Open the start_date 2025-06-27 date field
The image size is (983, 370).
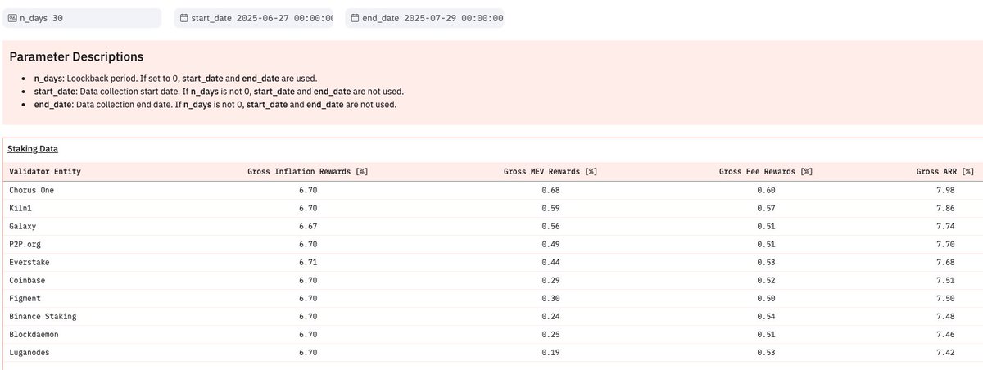[254, 17]
